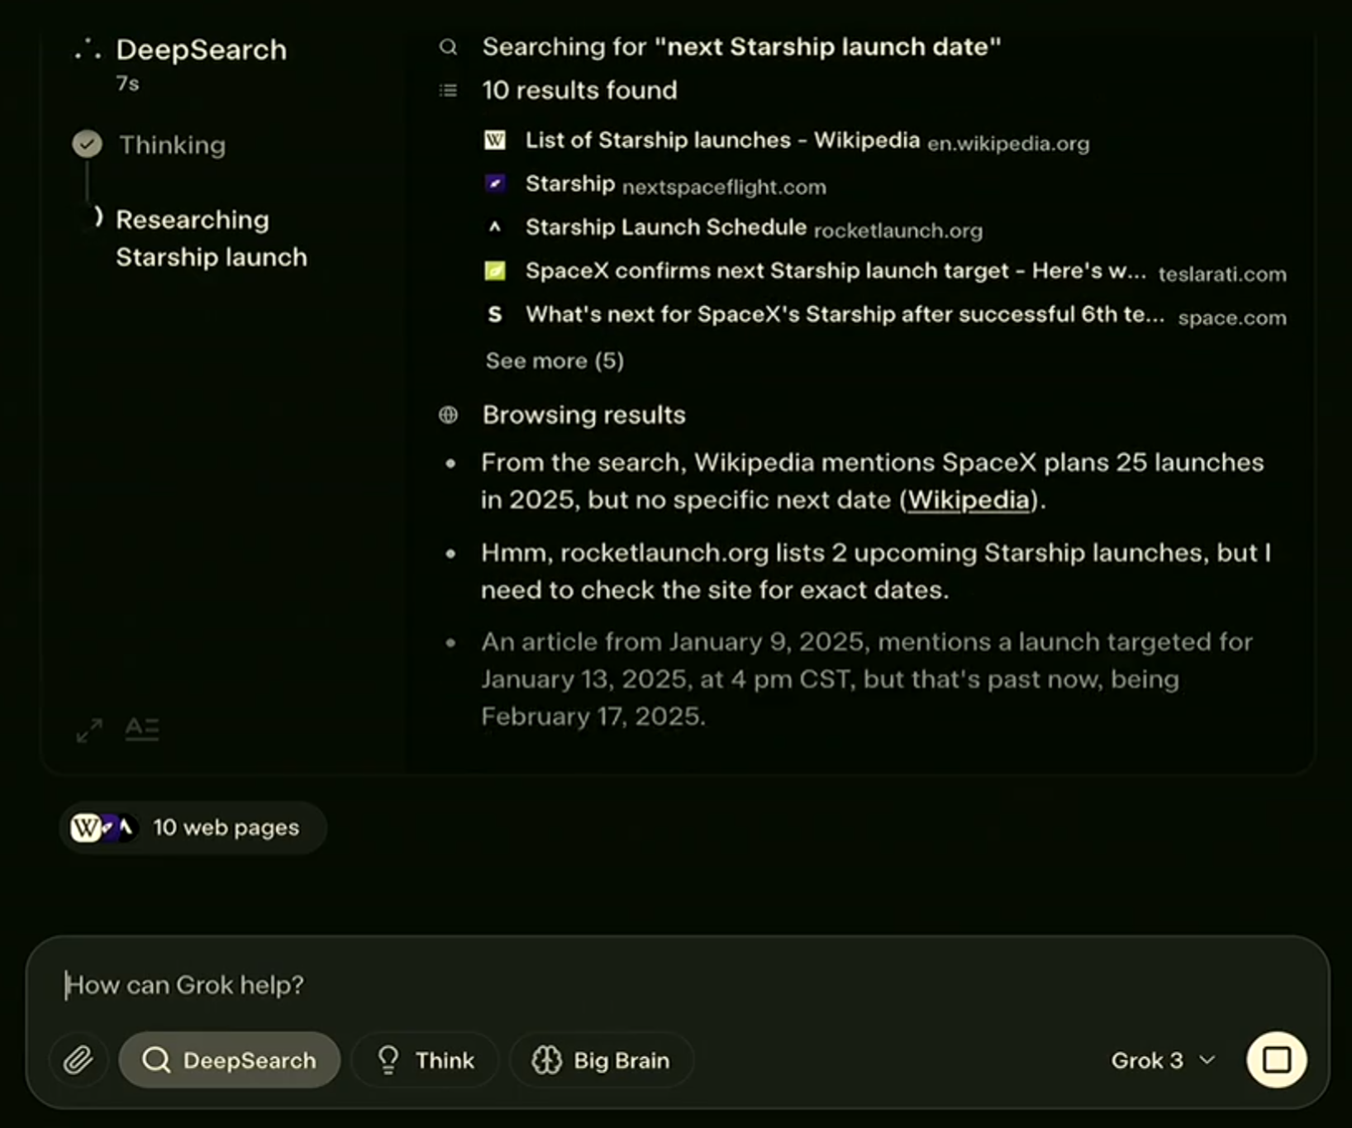Click the DeepSearch title heading

pyautogui.click(x=201, y=50)
